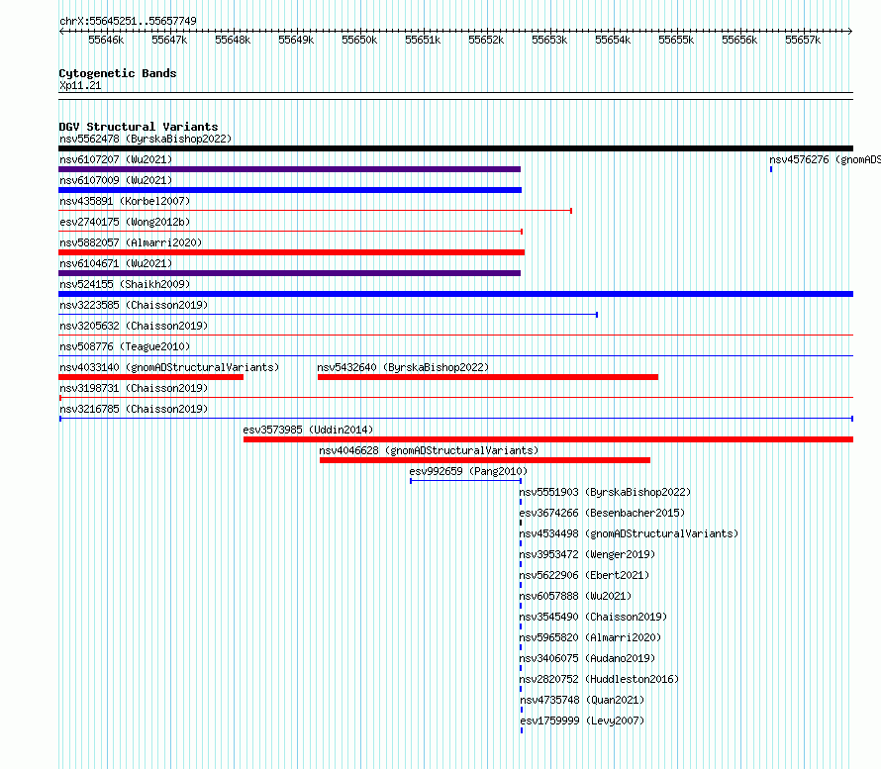The image size is (881, 769).
Task: Click the 55650k ruler position
Action: point(359,40)
